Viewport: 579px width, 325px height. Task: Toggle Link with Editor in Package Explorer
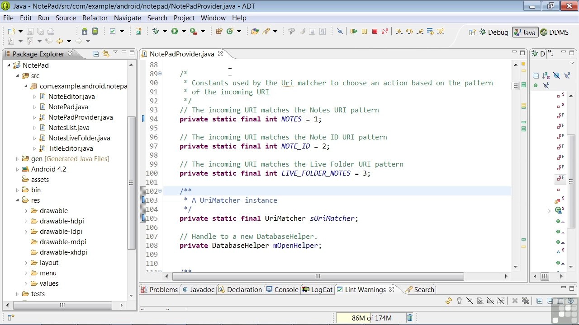[x=106, y=54]
